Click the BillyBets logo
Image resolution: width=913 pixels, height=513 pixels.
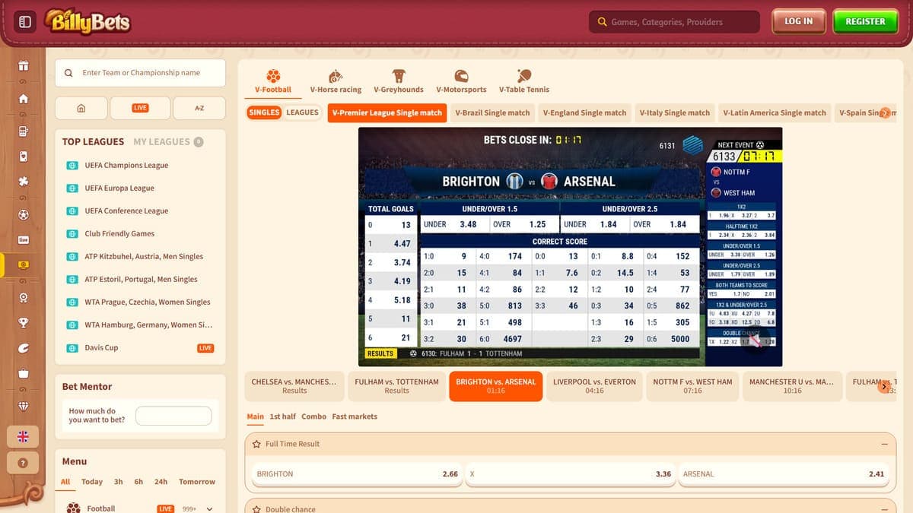pyautogui.click(x=87, y=21)
